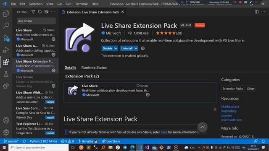This screenshot has width=269, height=151.
Task: Open Accounts icon in activity bar
Action: [x=6, y=120]
